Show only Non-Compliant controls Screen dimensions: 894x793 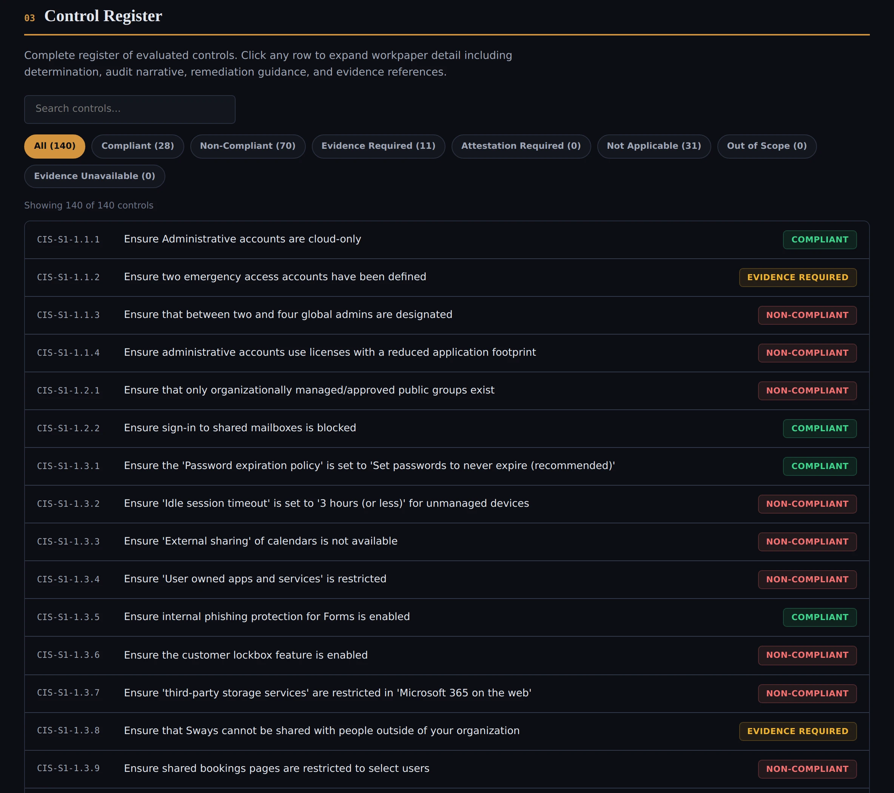coord(248,146)
